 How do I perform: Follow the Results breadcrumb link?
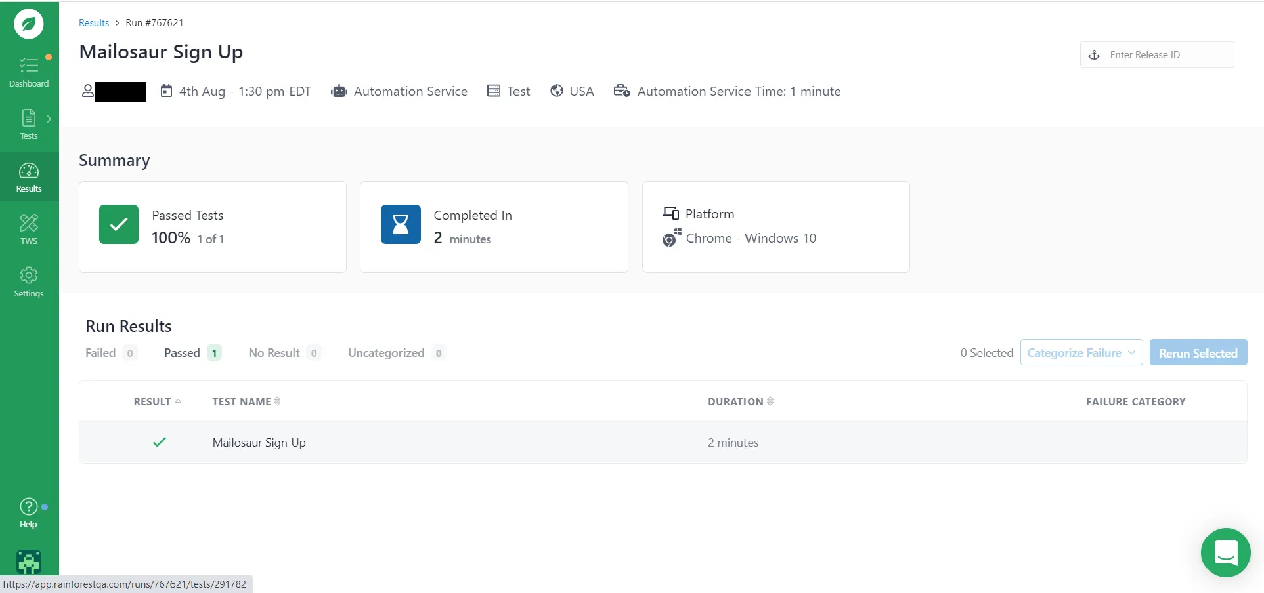click(x=94, y=23)
